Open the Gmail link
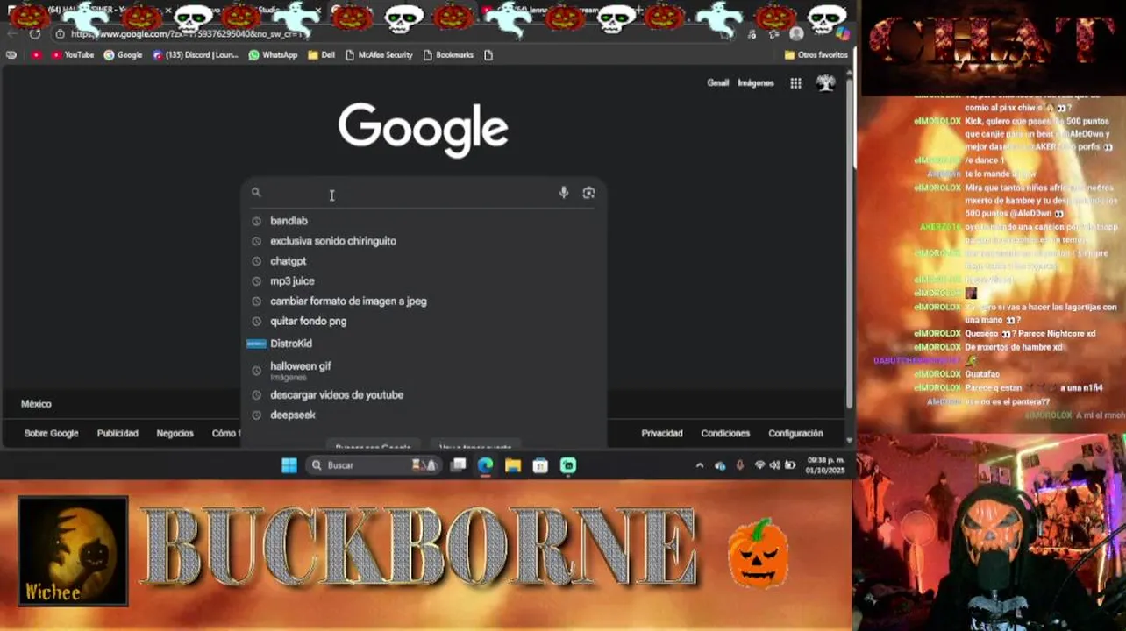1126x631 pixels. click(x=718, y=83)
